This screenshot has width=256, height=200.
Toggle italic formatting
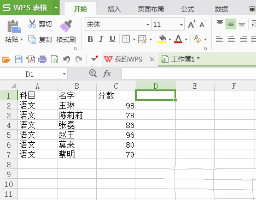click(101, 39)
